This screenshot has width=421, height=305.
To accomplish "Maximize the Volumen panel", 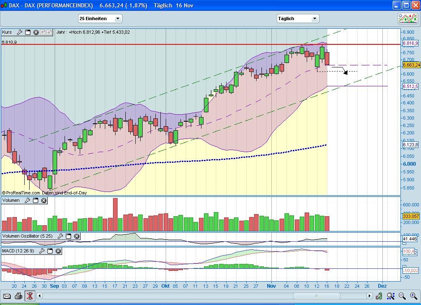I will [35, 200].
